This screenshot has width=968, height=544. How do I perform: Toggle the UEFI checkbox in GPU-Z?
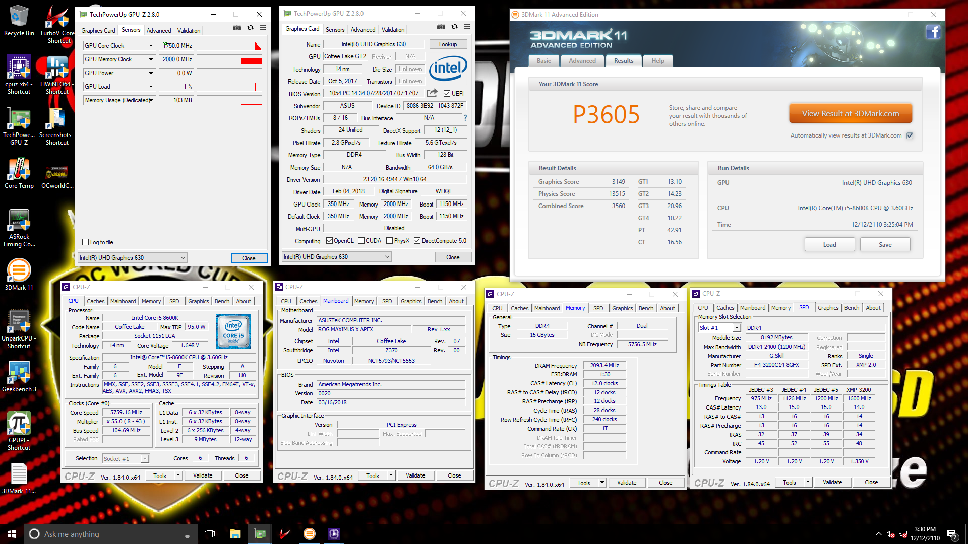[x=447, y=93]
